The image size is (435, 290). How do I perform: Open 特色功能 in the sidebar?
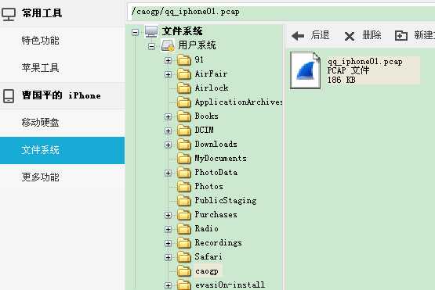(62, 41)
